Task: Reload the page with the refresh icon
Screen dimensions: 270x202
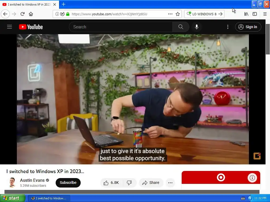Action: point(23,14)
